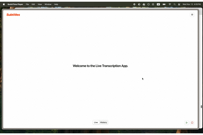Click the battery status icon
The image size is (203, 135).
pos(164,4)
